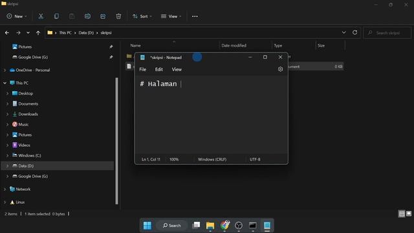Open OBS Studio from the taskbar
The image size is (414, 233).
tap(239, 225)
